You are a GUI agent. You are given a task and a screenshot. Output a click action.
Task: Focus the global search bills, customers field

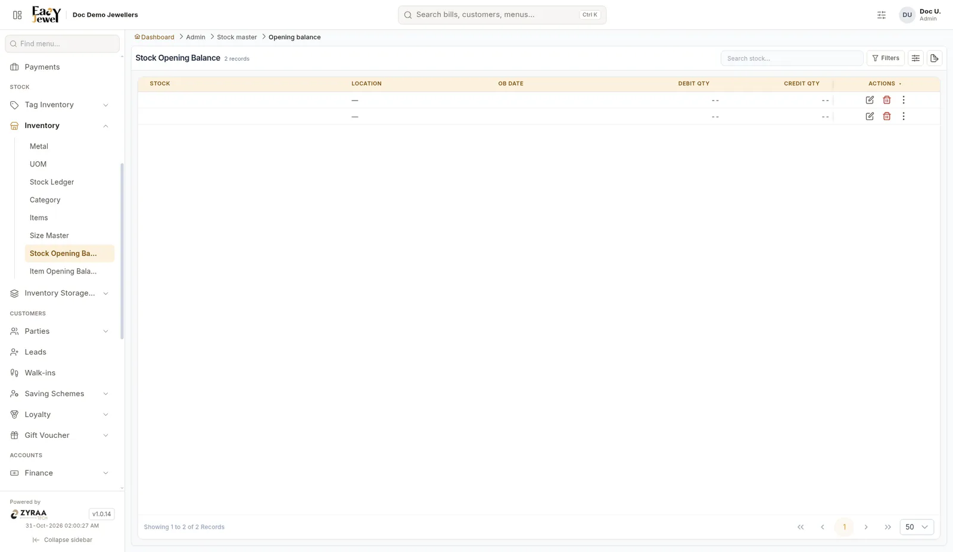click(x=502, y=15)
